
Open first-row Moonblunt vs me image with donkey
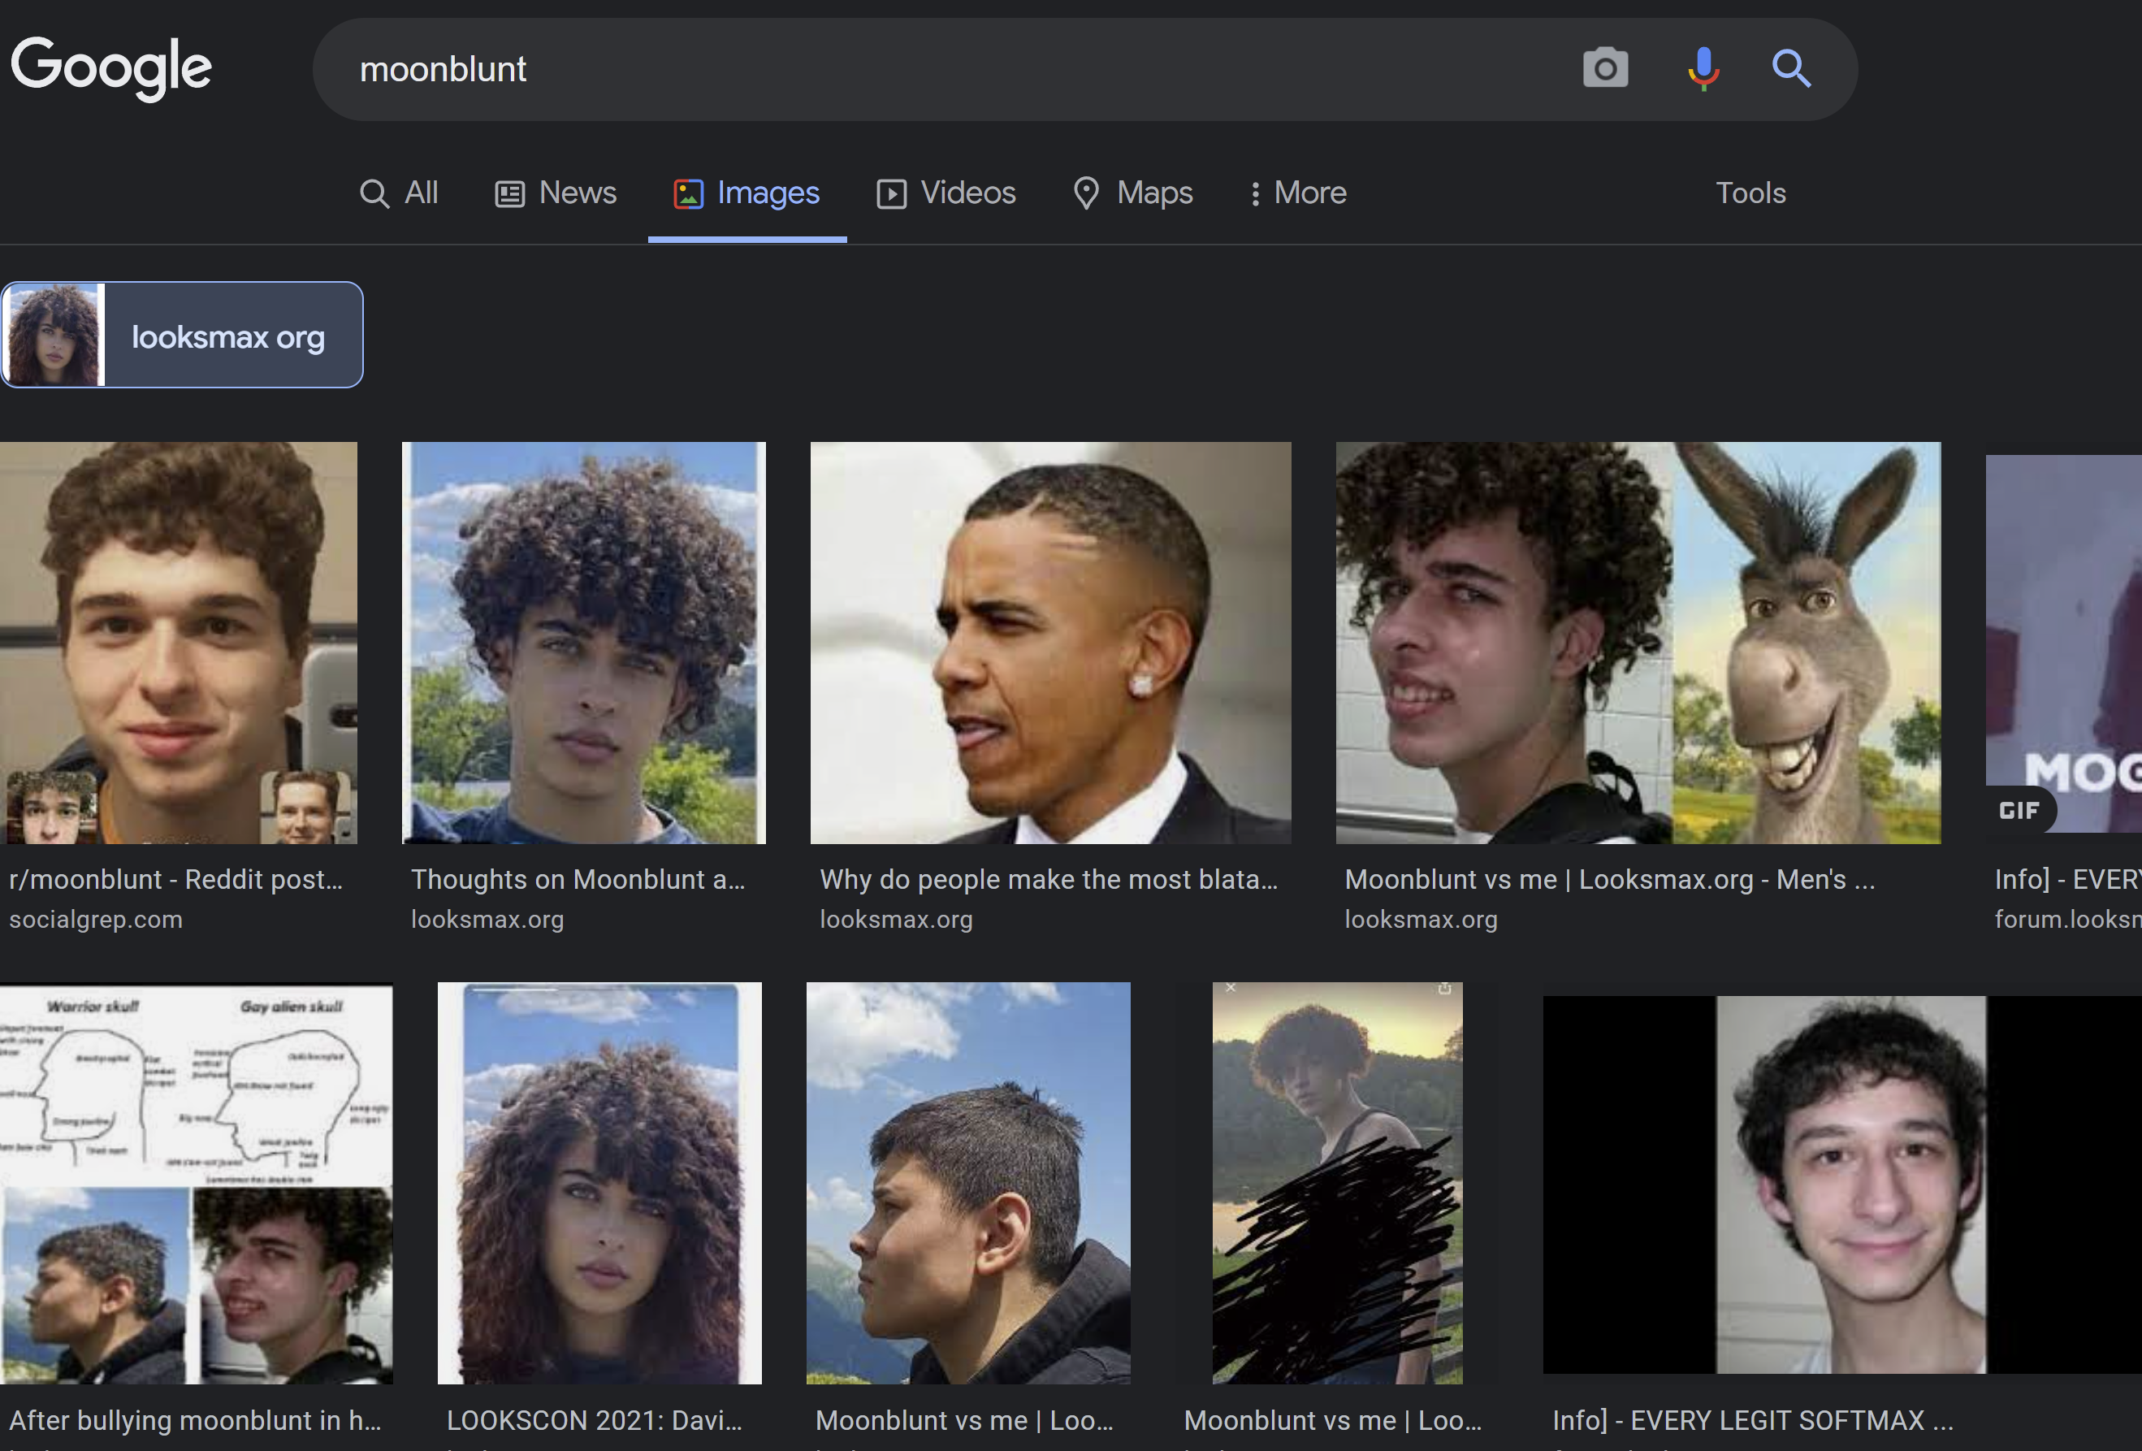pos(1638,643)
